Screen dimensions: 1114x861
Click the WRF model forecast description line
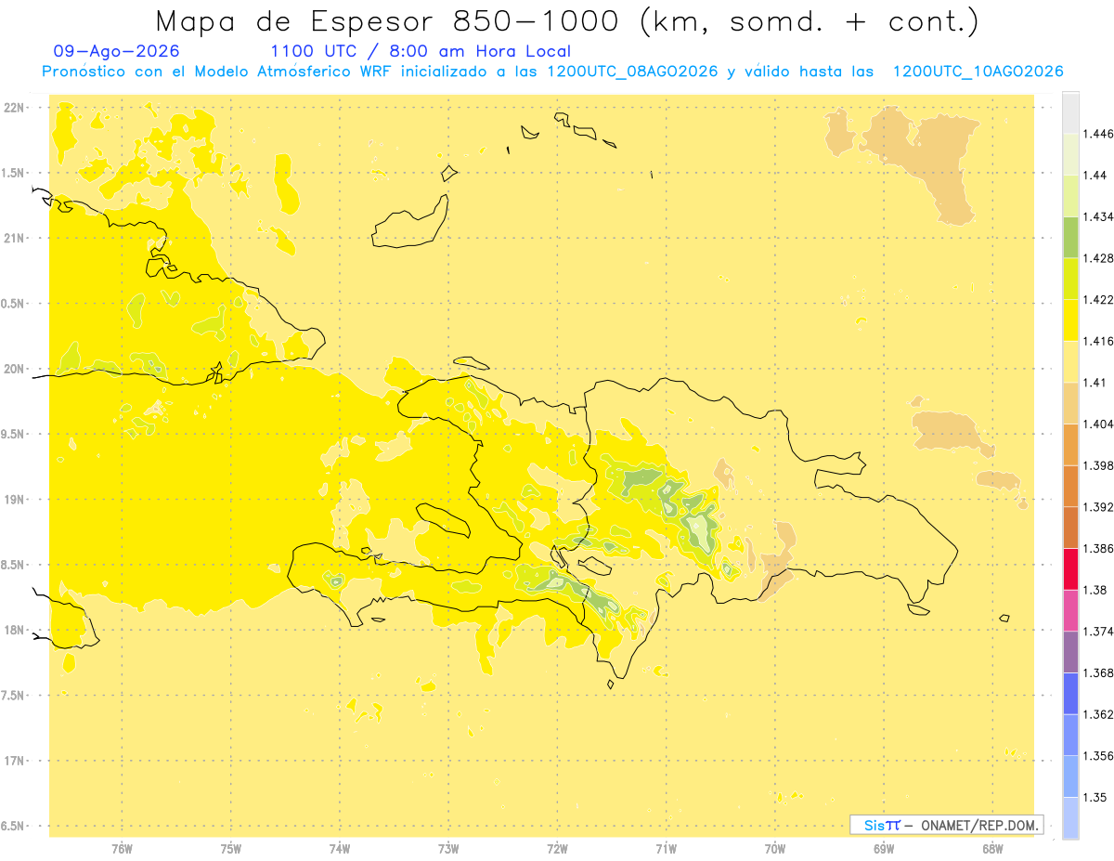click(x=552, y=72)
